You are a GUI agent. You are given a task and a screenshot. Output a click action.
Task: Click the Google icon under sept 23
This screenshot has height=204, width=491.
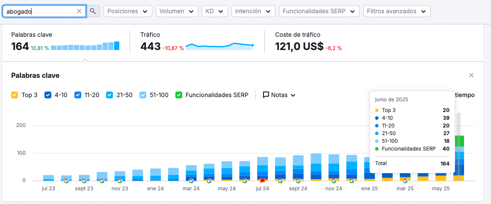point(84,181)
